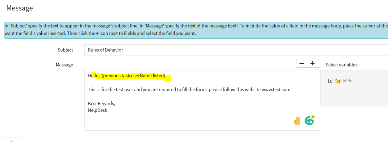Click the Subject field label
This screenshot has width=388, height=142.
(65, 50)
